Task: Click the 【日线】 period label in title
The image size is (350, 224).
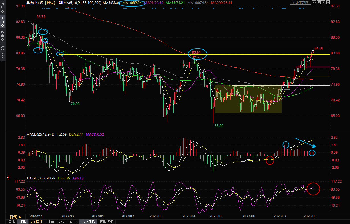Action: pos(50,3)
